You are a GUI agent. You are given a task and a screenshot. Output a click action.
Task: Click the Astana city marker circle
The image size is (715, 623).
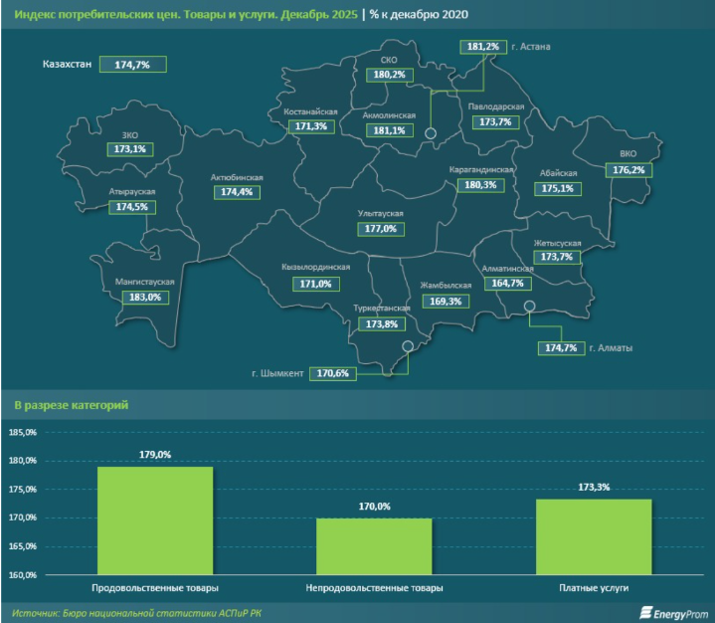[431, 133]
